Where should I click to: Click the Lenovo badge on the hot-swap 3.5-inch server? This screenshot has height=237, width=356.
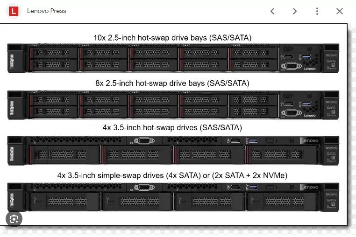point(309,141)
